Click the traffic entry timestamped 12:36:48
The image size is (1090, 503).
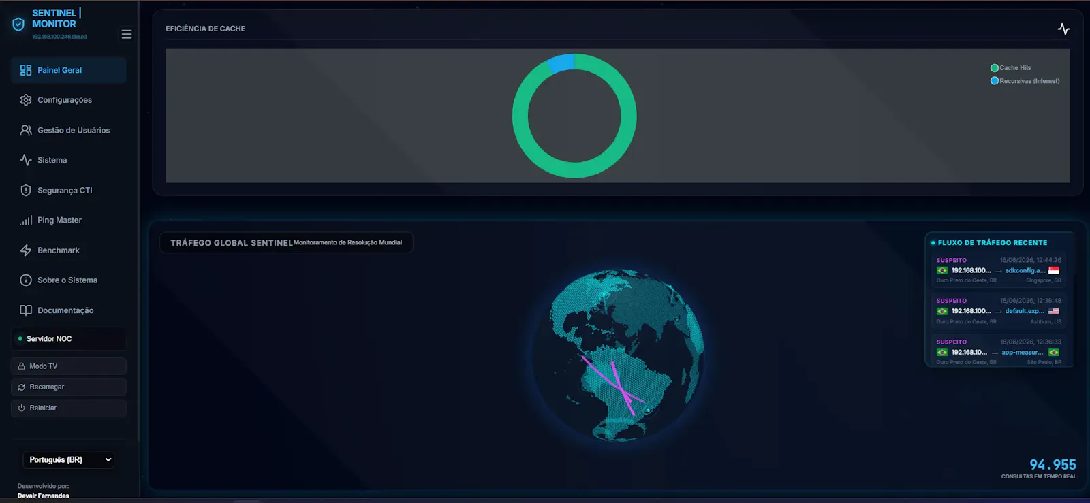[x=999, y=311]
